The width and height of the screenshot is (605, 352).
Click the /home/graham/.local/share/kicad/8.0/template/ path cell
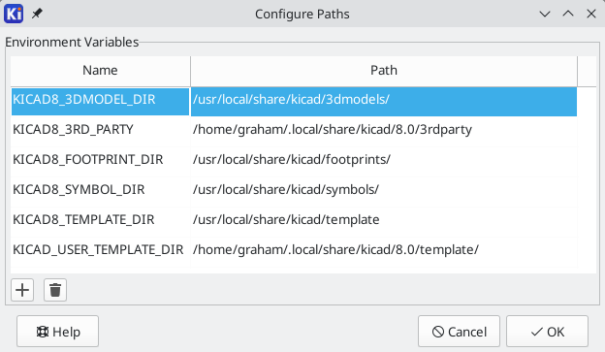[384, 252]
